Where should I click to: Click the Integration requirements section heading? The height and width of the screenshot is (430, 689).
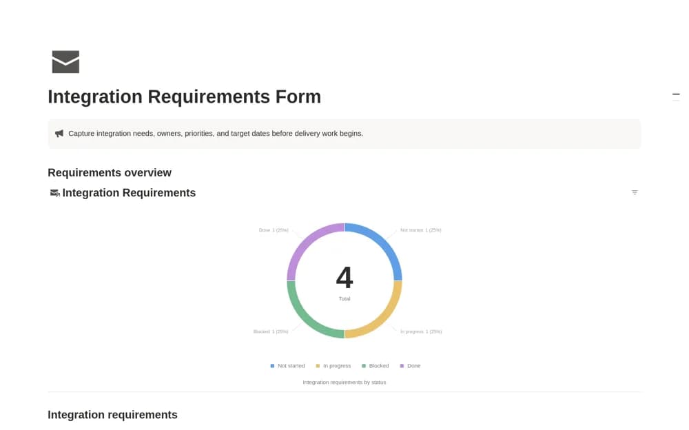point(112,415)
